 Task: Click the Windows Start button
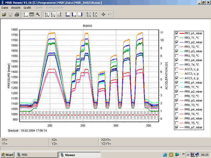[7, 155]
